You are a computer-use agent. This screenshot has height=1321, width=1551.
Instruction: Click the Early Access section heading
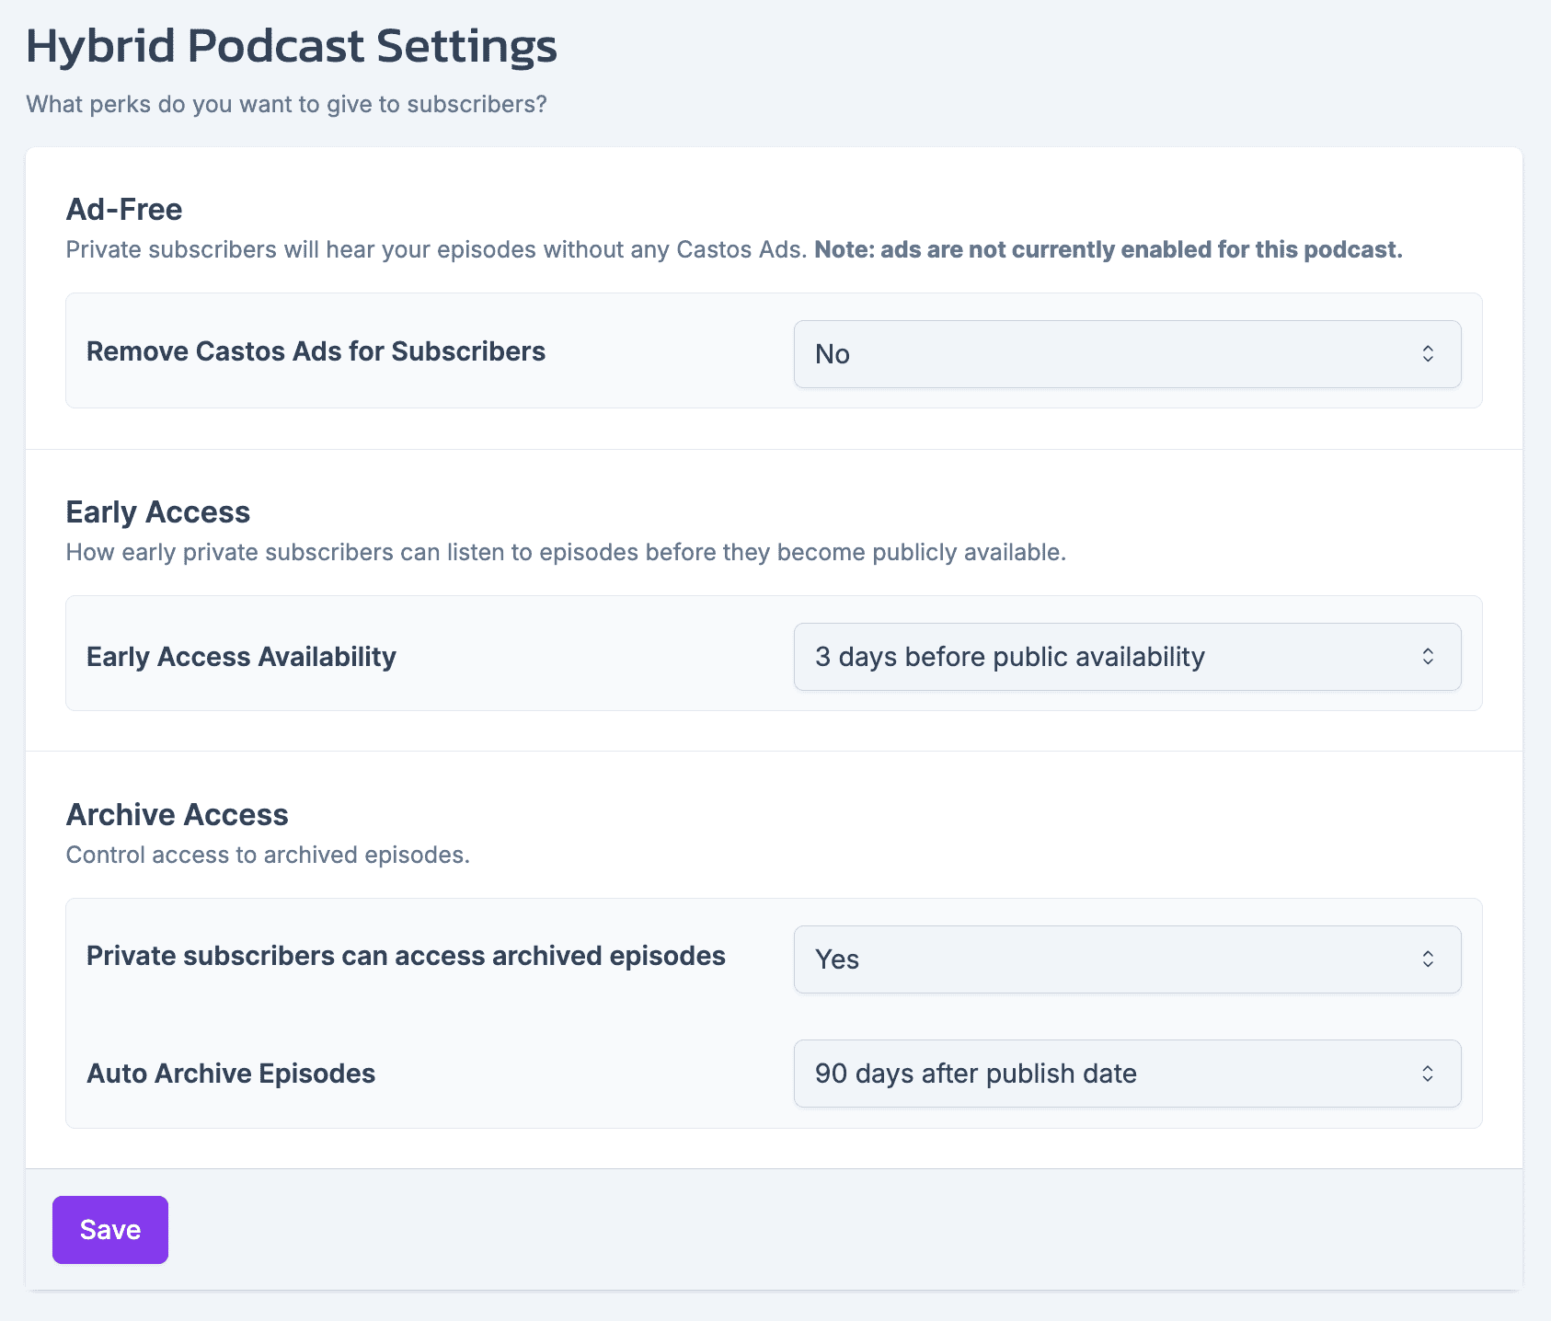coord(158,512)
